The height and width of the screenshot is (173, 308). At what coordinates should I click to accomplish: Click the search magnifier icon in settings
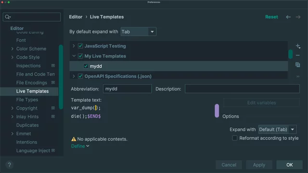[x=8, y=17]
